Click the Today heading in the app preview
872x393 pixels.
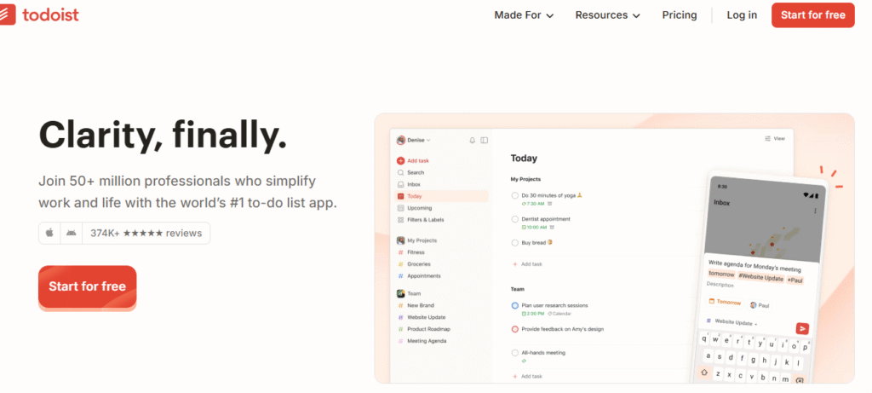(x=524, y=159)
